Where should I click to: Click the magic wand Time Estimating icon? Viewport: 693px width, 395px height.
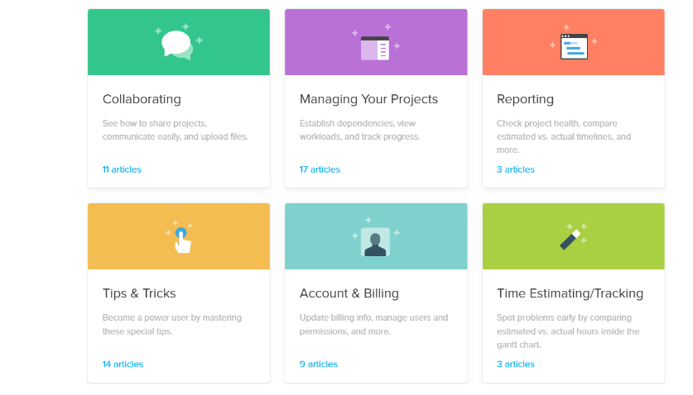pyautogui.click(x=571, y=239)
